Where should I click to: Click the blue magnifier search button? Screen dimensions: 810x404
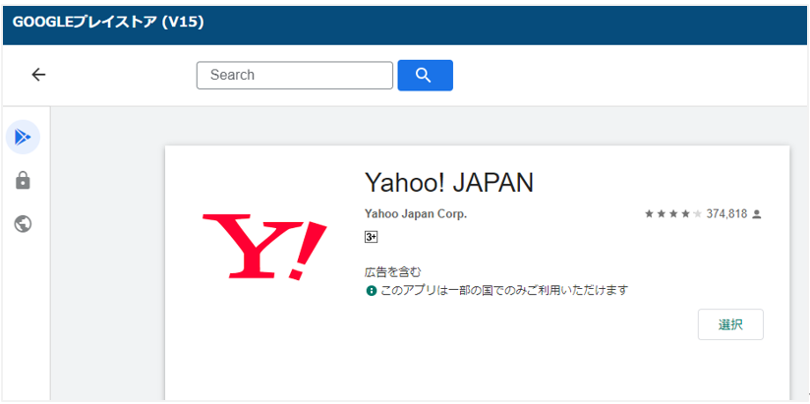tap(425, 76)
